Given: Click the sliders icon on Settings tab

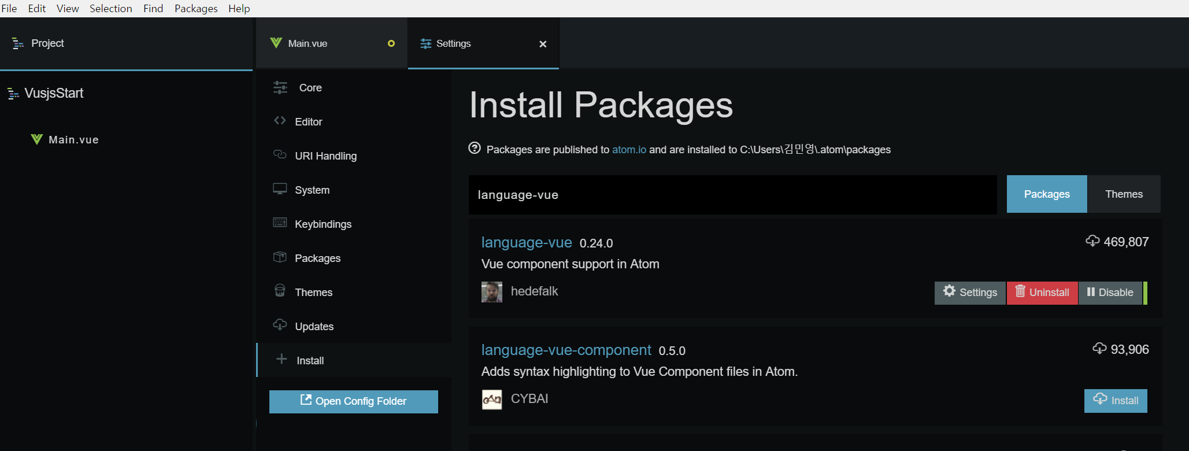Looking at the screenshot, I should (x=426, y=44).
